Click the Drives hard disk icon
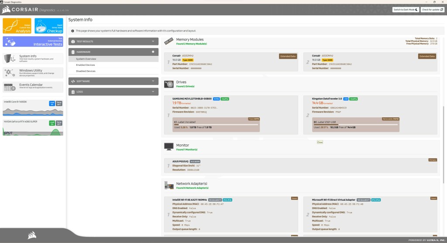Screen dimensions: 447x243 click(x=169, y=84)
